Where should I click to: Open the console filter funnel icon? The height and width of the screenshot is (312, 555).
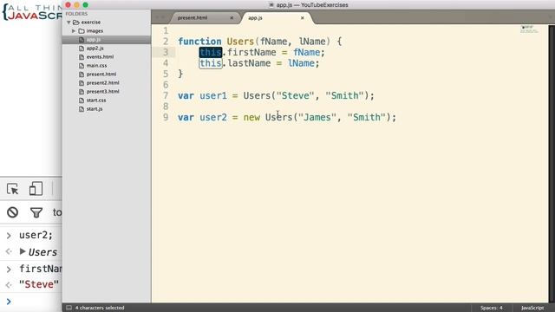point(36,212)
